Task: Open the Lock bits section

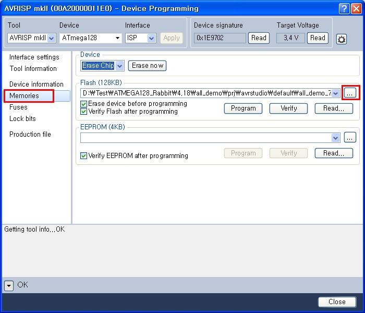Action: 22,119
